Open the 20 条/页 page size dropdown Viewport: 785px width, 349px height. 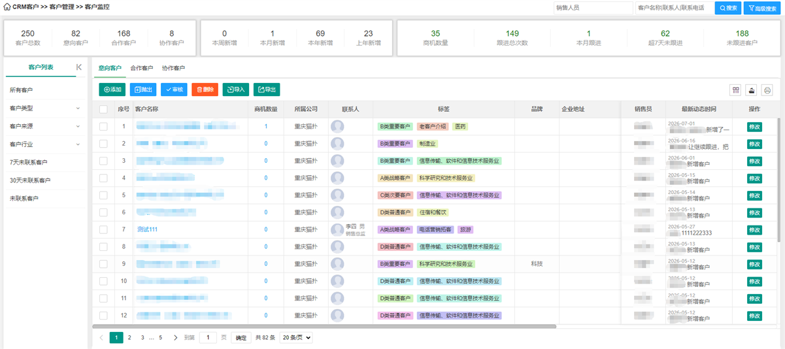click(296, 337)
